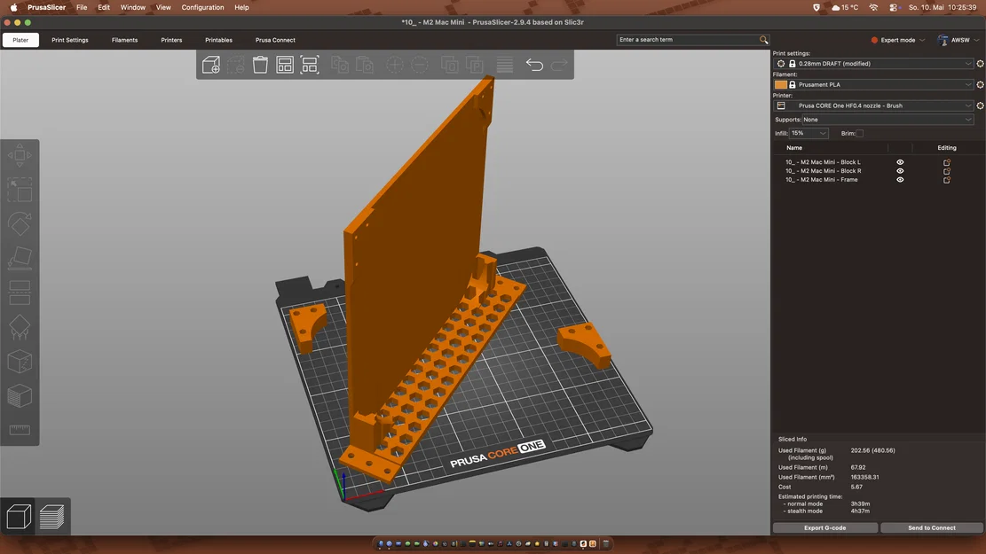Click the Add model toolbar icon
The width and height of the screenshot is (986, 554).
coord(210,65)
